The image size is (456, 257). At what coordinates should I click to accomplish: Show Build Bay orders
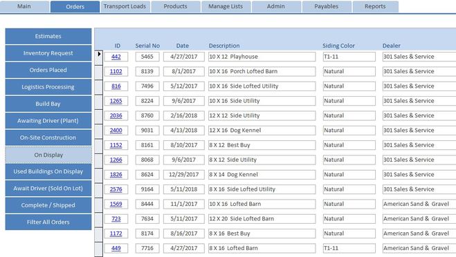point(48,104)
